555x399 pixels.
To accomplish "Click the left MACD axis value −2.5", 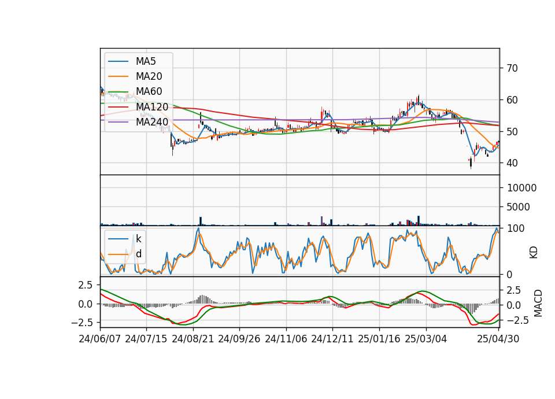I will [x=82, y=323].
